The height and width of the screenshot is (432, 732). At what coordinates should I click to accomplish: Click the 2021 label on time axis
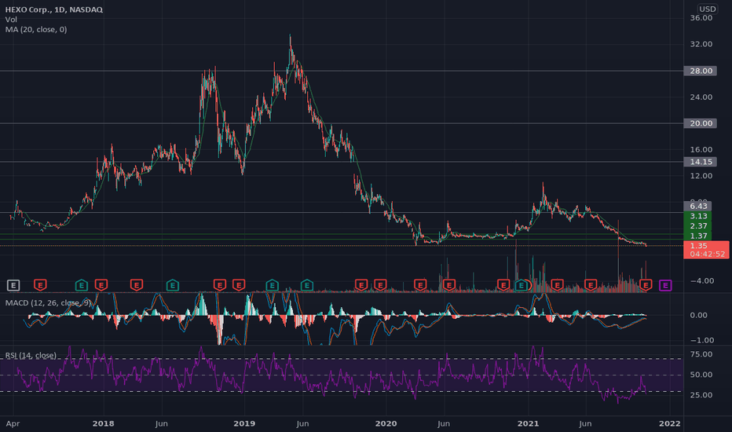point(528,423)
